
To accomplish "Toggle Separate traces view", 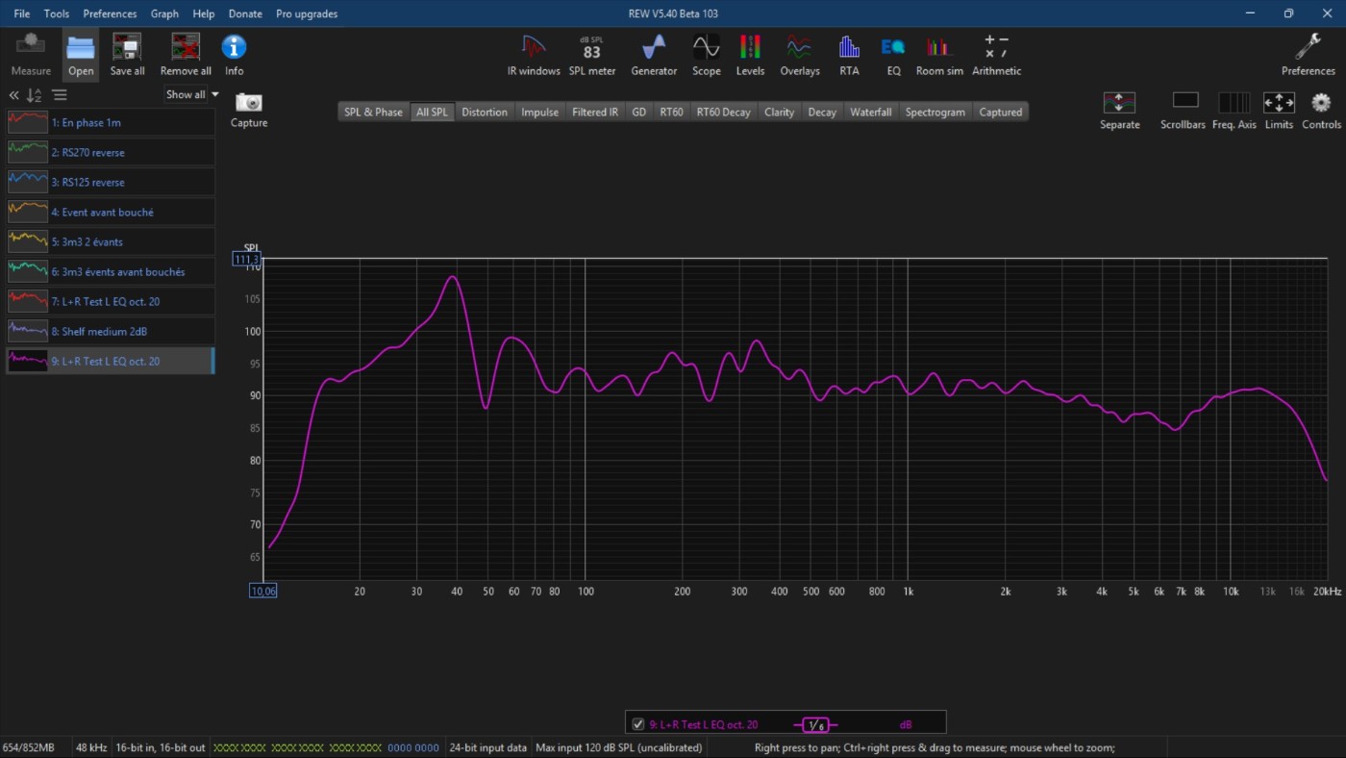I will (1119, 102).
